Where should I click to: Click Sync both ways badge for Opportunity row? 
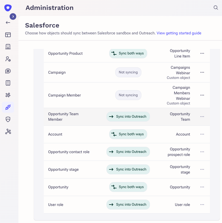128,187
